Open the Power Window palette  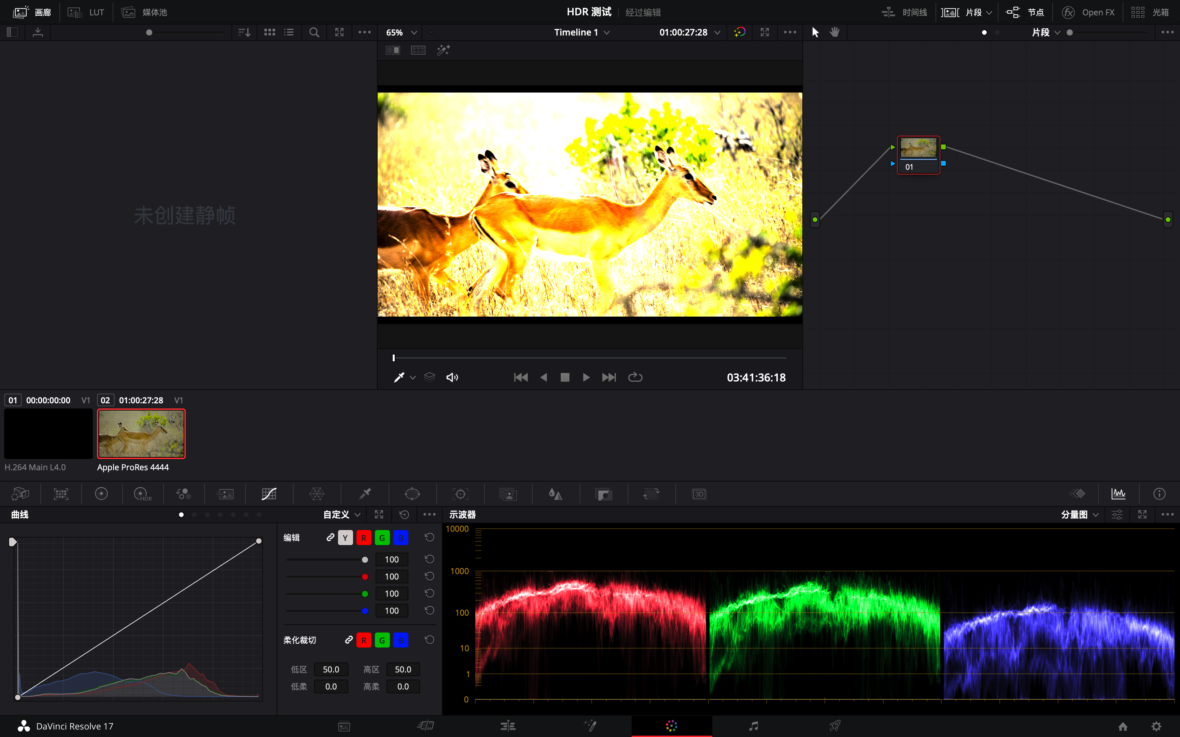point(412,494)
